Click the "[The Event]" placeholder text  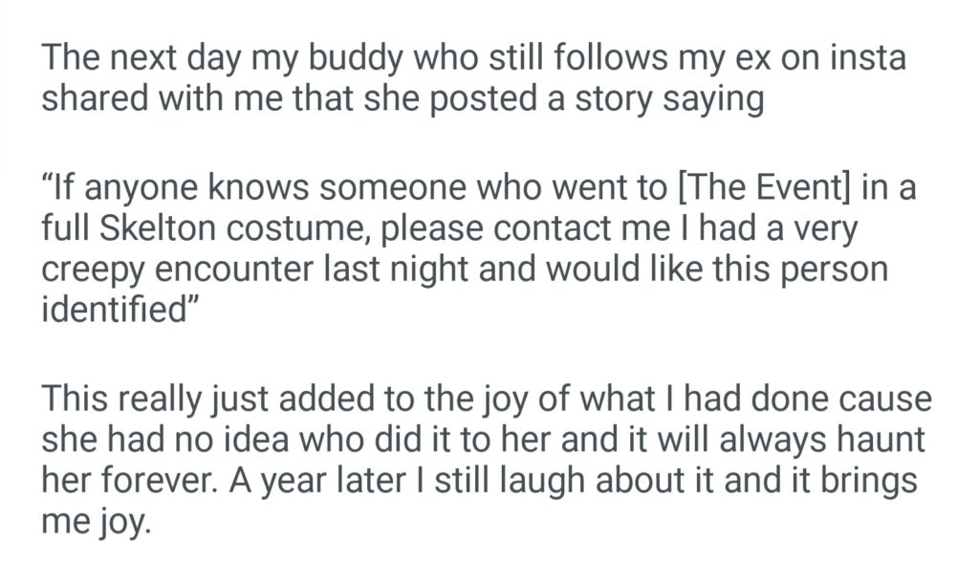click(764, 189)
